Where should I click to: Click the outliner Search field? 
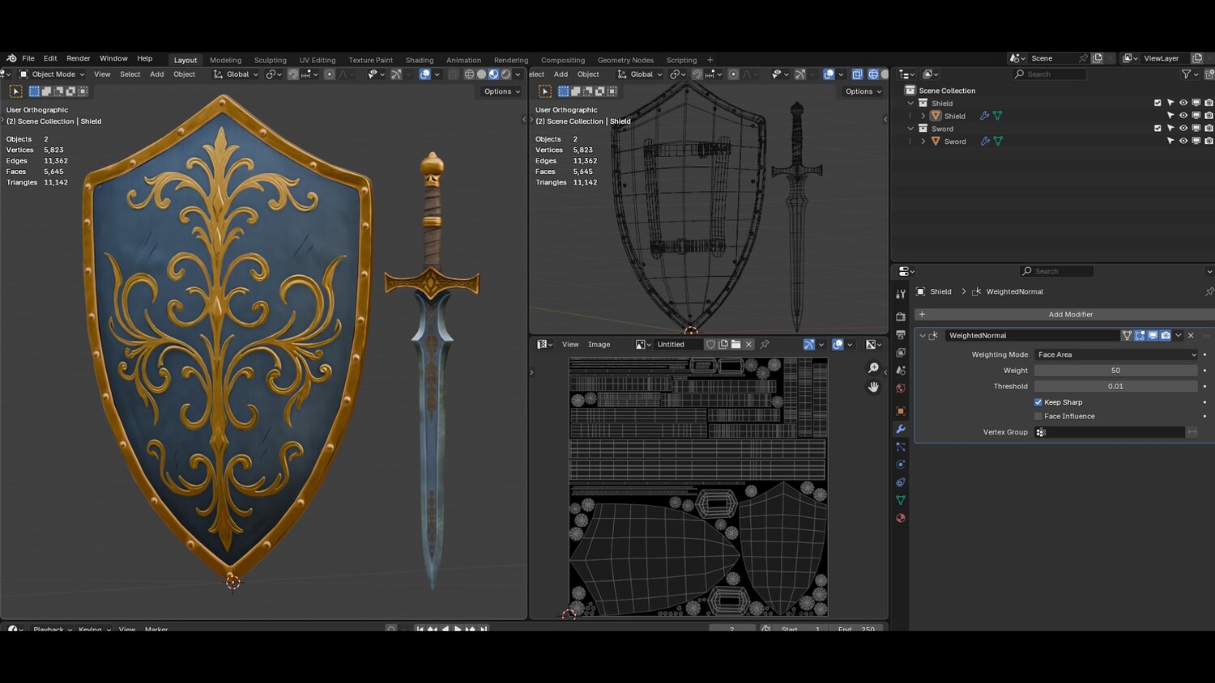[x=1049, y=74]
